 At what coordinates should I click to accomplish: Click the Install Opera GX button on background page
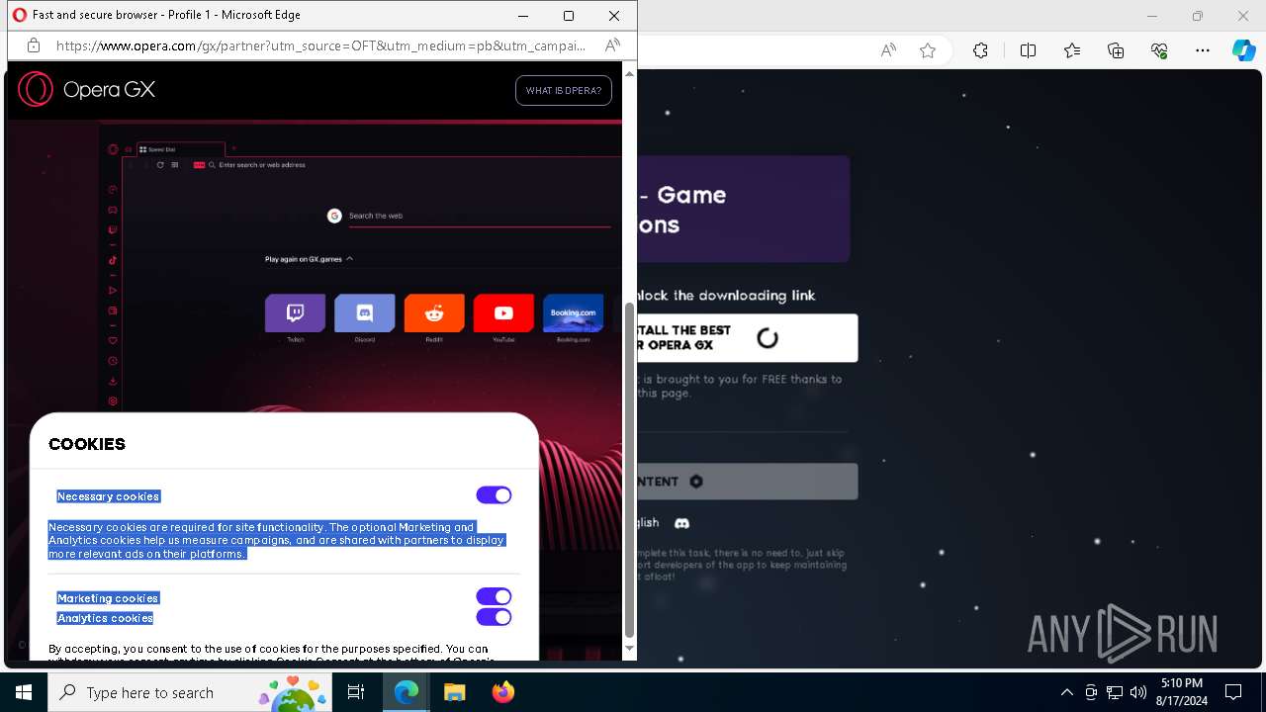click(x=747, y=338)
